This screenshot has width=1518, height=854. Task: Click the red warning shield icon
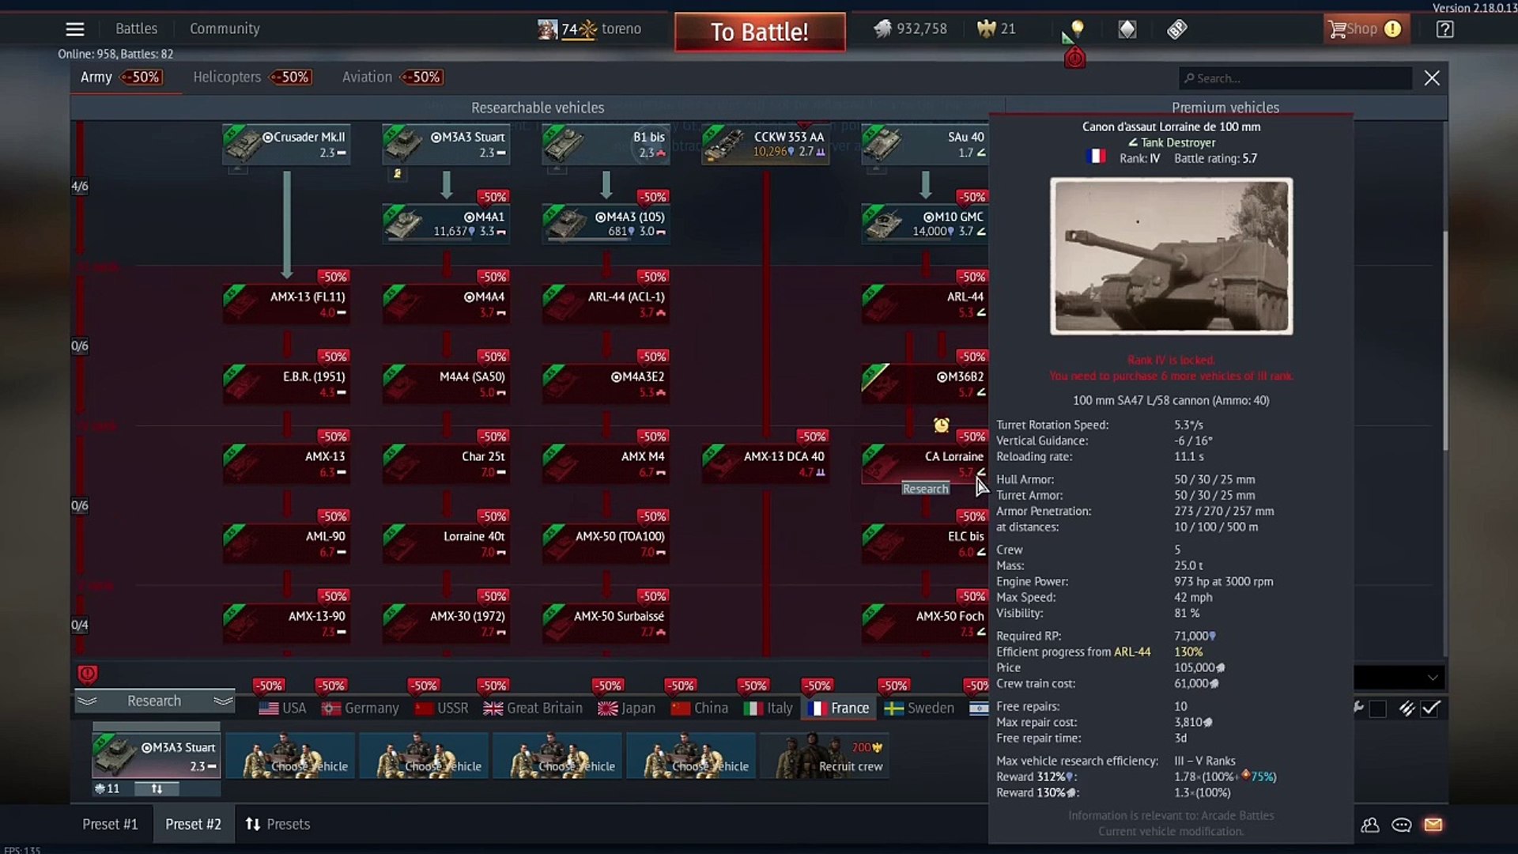pos(87,674)
